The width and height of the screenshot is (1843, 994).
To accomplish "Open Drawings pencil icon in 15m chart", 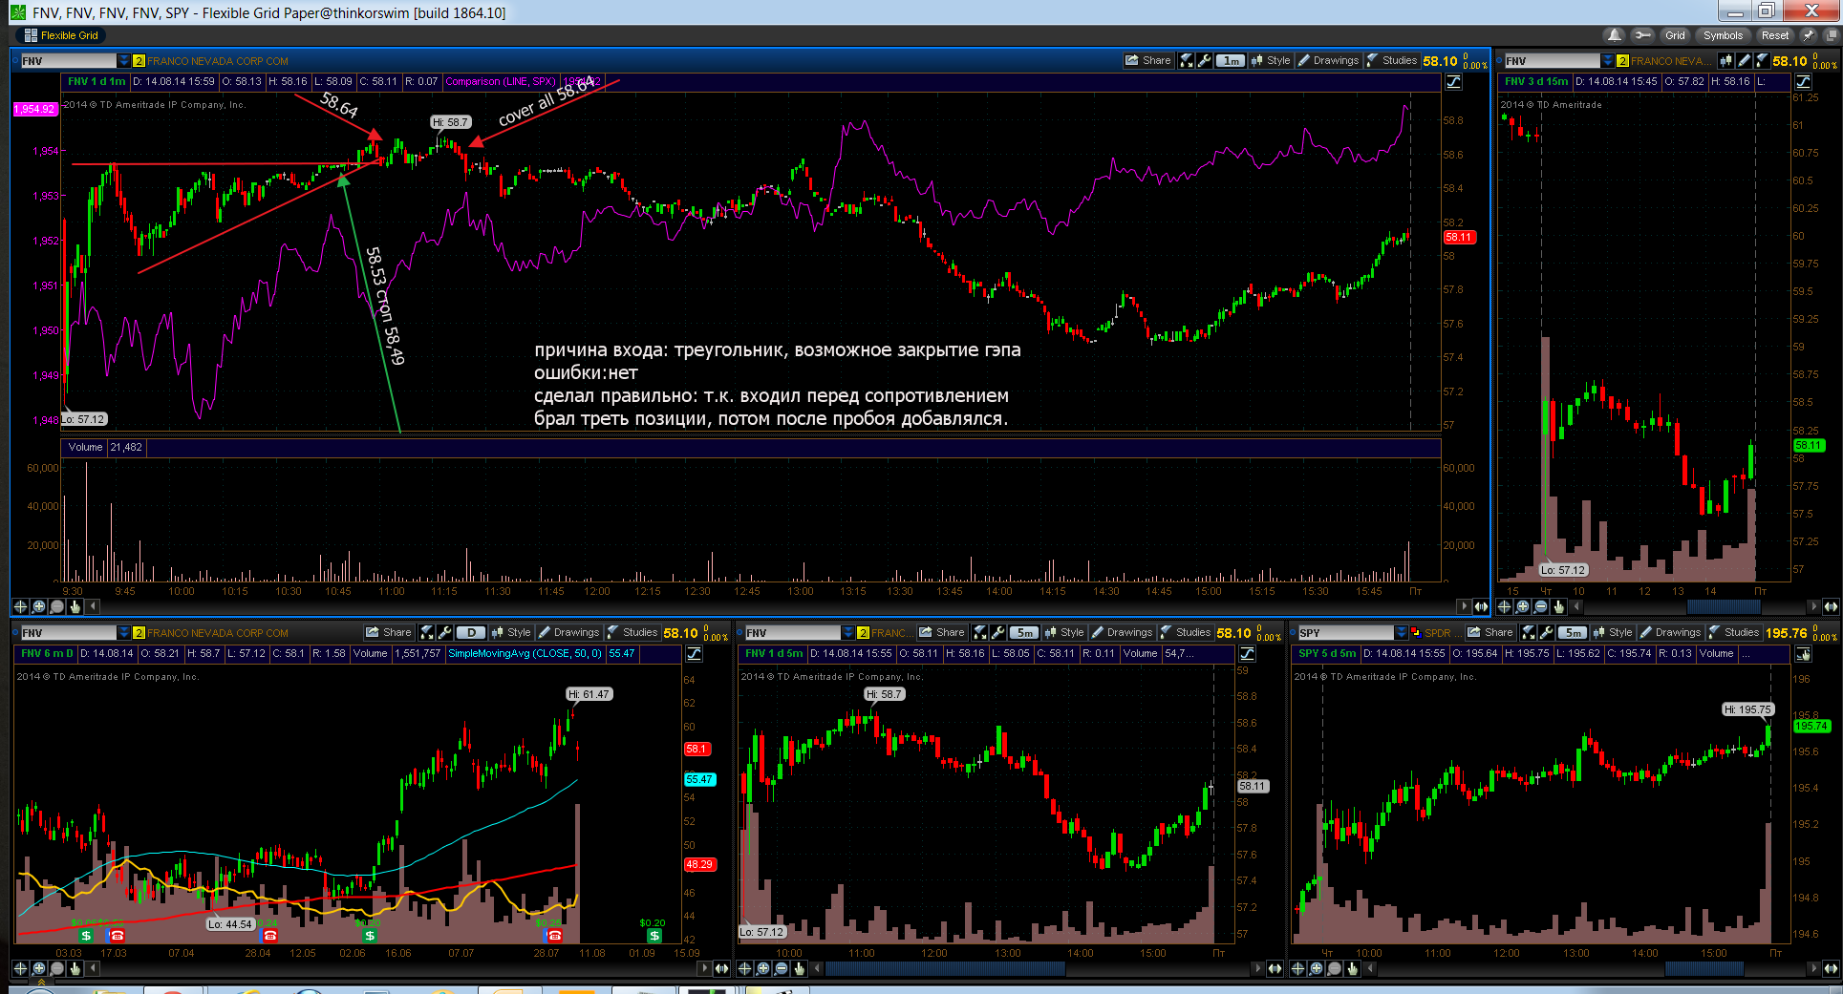I will [1745, 60].
